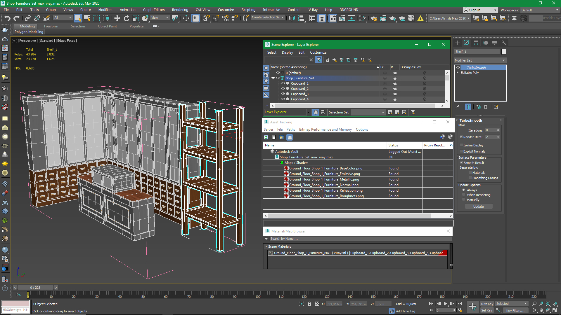Select Always radio button under Update Options
Image resolution: width=561 pixels, height=315 pixels.
coord(463,190)
